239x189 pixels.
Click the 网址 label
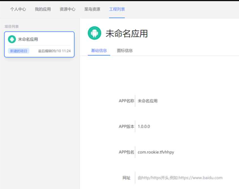pos(126,178)
